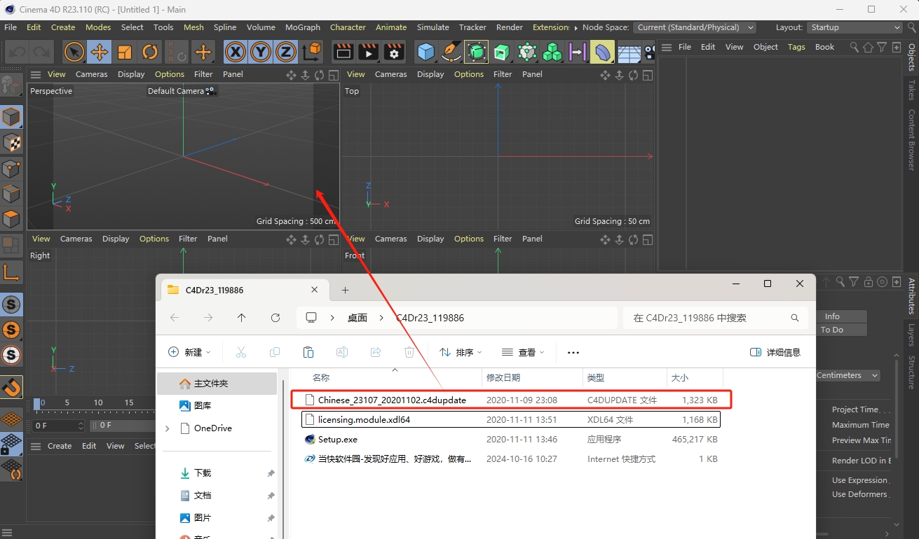Image resolution: width=919 pixels, height=539 pixels.
Task: Select the Move tool in toolbar
Action: tap(100, 52)
